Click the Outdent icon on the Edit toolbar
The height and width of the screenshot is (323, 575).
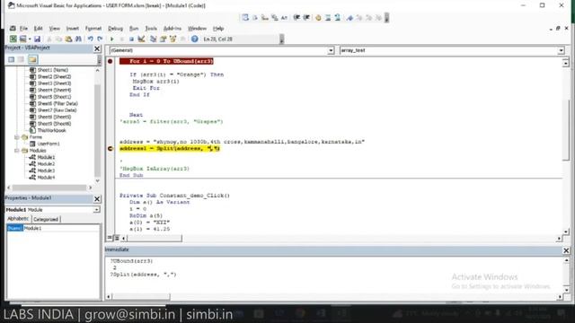tap(306, 17)
